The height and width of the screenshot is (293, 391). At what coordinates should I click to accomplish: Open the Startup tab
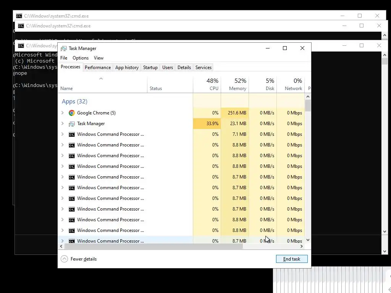click(150, 68)
